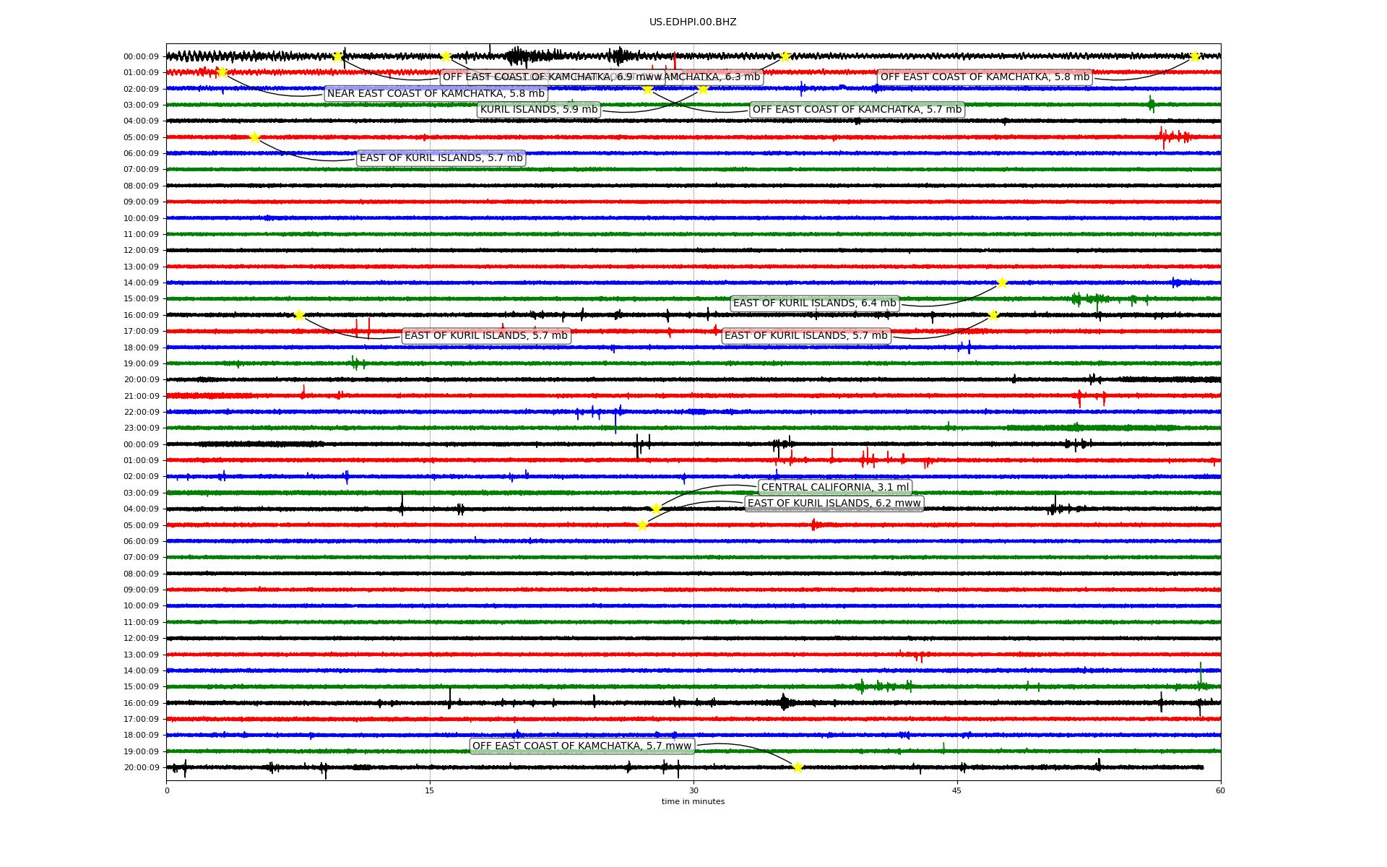Click the x-axis tick label 15
Screen dimensions: 1387x867
coord(430,790)
